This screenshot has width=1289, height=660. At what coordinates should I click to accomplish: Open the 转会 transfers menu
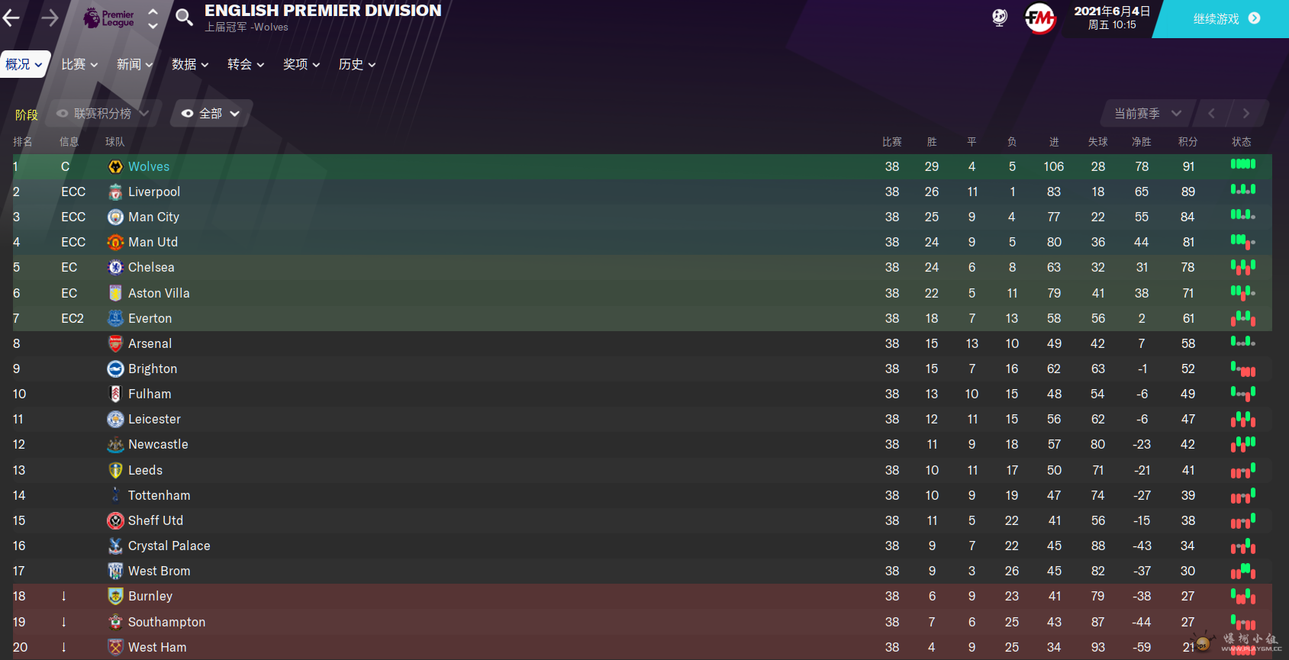(246, 65)
